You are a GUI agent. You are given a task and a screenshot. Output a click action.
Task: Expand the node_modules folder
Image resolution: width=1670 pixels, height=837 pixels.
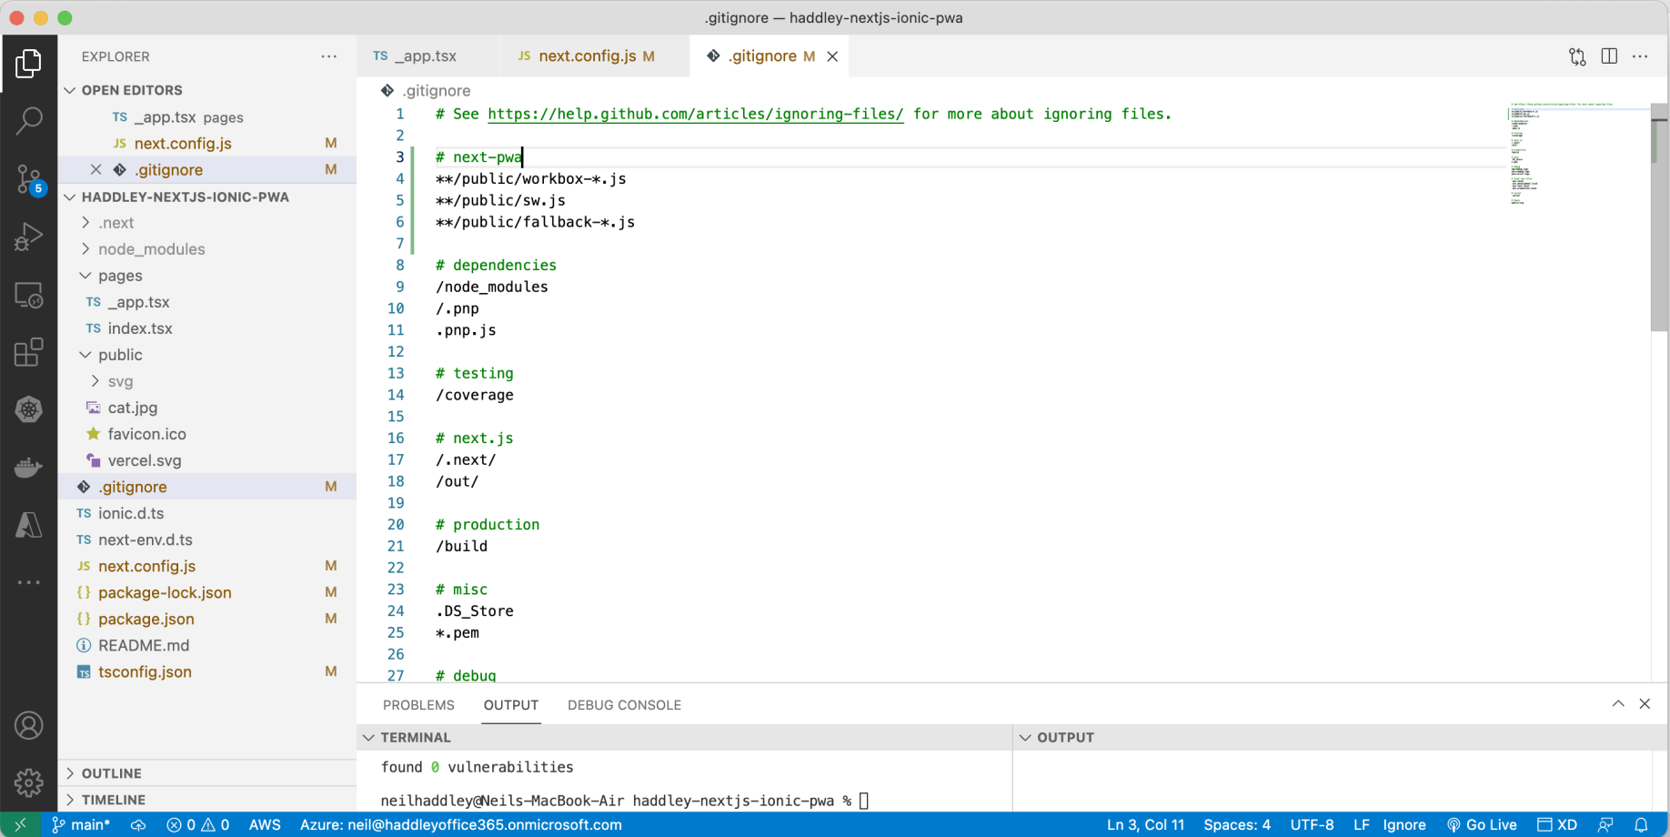[x=151, y=249]
